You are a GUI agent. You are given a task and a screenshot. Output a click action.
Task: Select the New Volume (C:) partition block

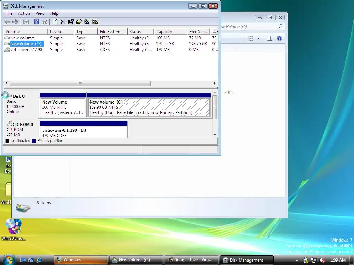pos(149,105)
